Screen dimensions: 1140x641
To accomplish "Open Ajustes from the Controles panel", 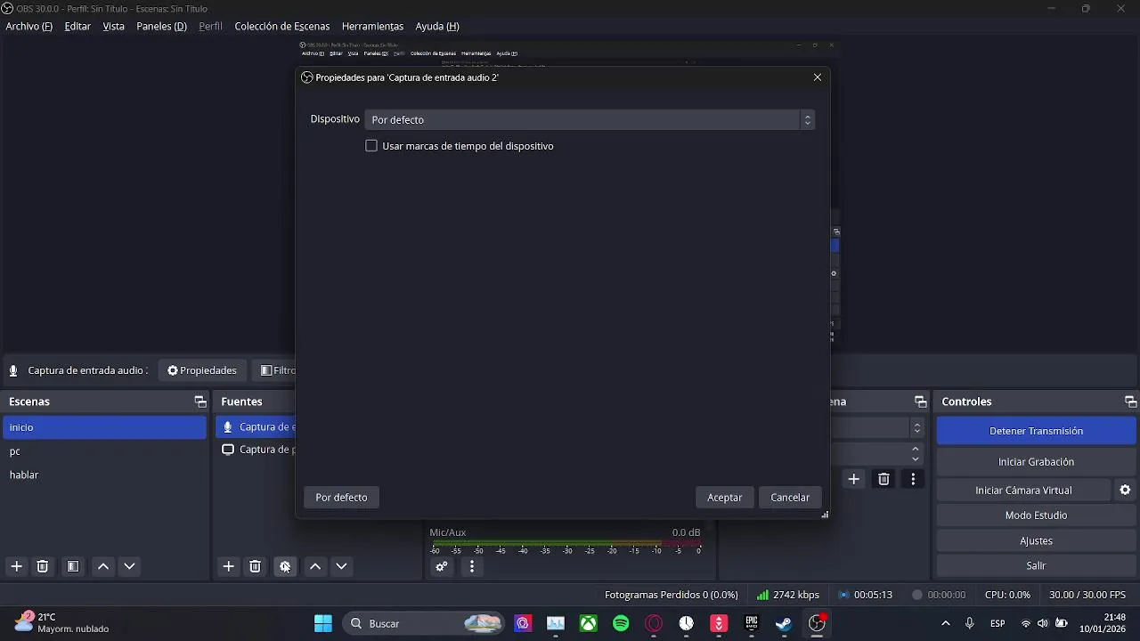I will [x=1036, y=540].
